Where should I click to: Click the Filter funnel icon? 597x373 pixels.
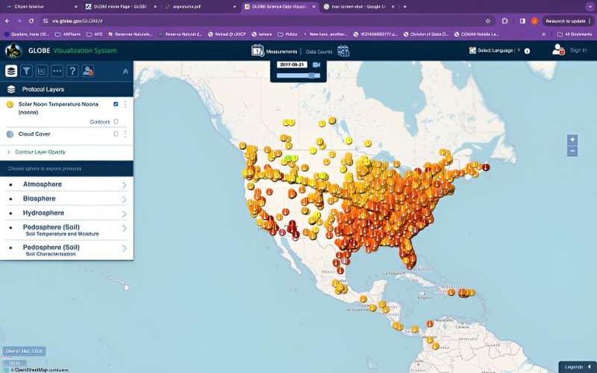[x=26, y=71]
